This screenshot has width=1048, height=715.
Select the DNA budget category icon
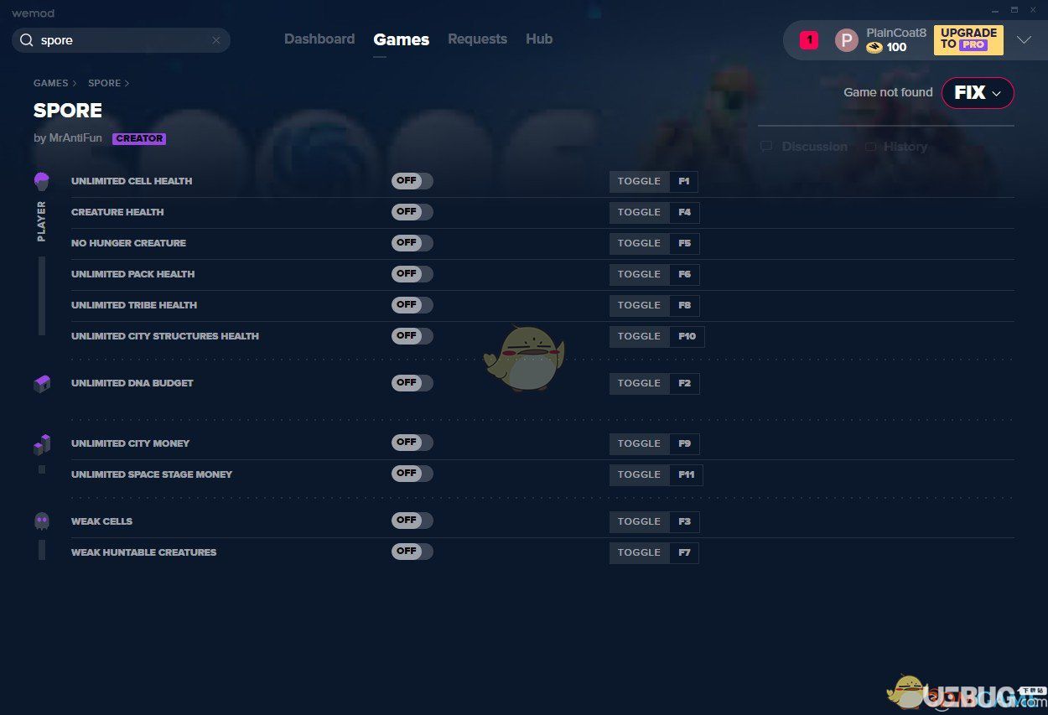pos(41,383)
